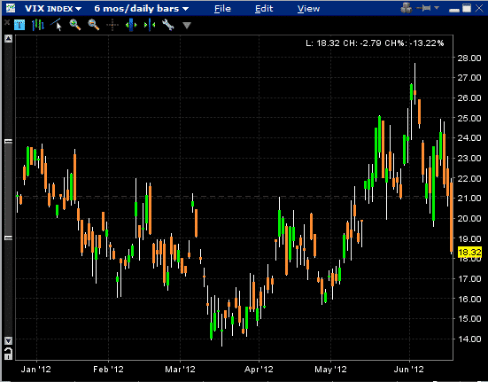Screen dimensions: 488x382
Task: Click the window grouping blocks icon
Action: pos(407,8)
